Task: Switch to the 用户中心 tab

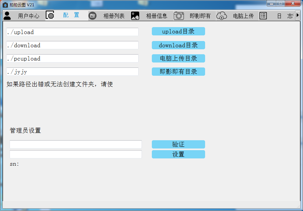Action: pyautogui.click(x=28, y=15)
